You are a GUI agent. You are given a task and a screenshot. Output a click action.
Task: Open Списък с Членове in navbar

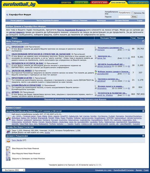point(80,20)
